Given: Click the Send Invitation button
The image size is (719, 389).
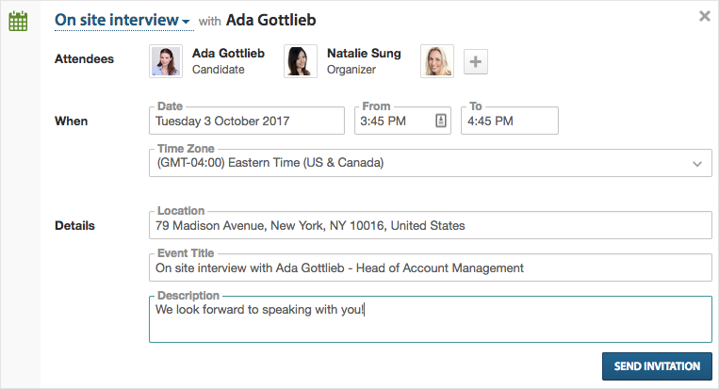Looking at the screenshot, I should click(x=657, y=366).
